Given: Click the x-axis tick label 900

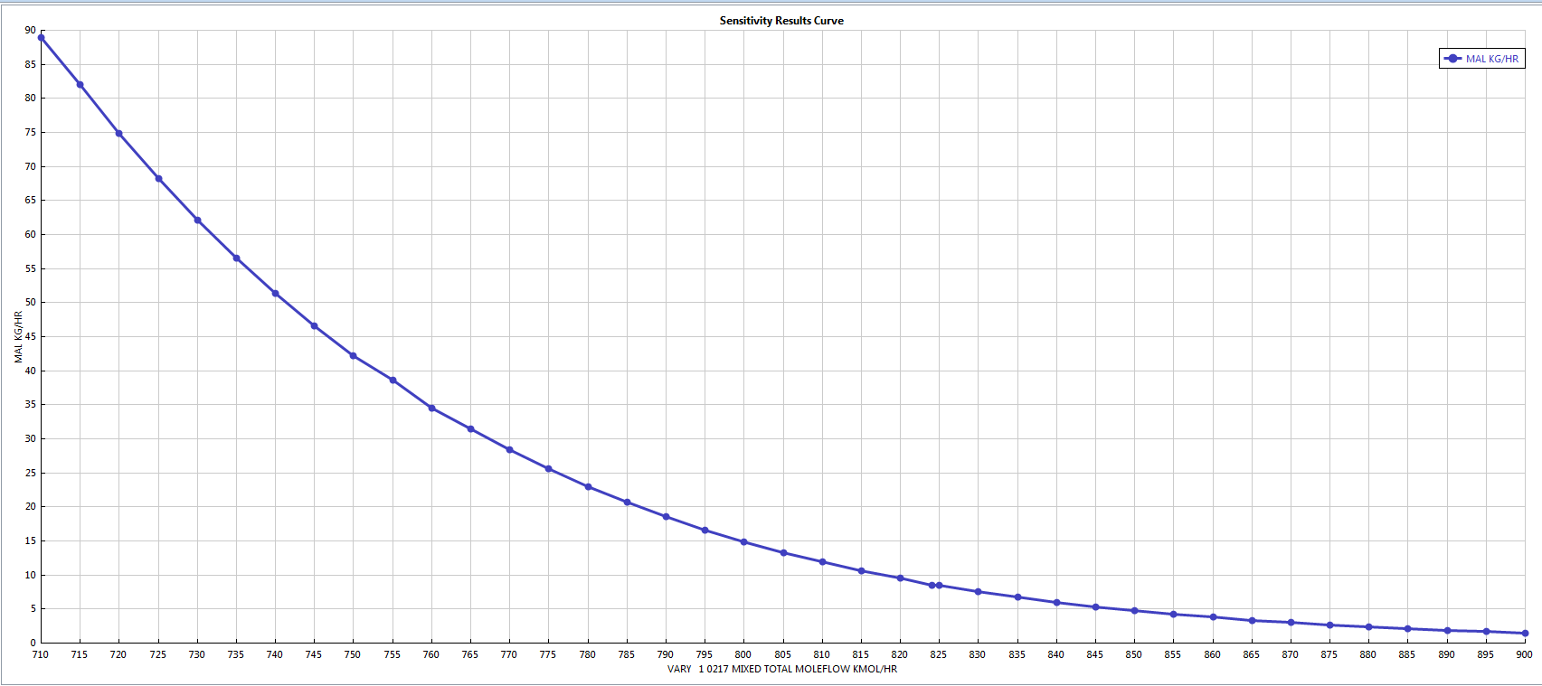Looking at the screenshot, I should point(1524,654).
